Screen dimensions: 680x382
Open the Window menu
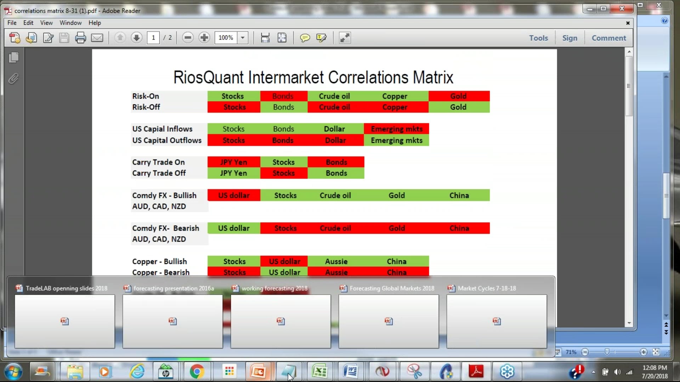click(70, 22)
